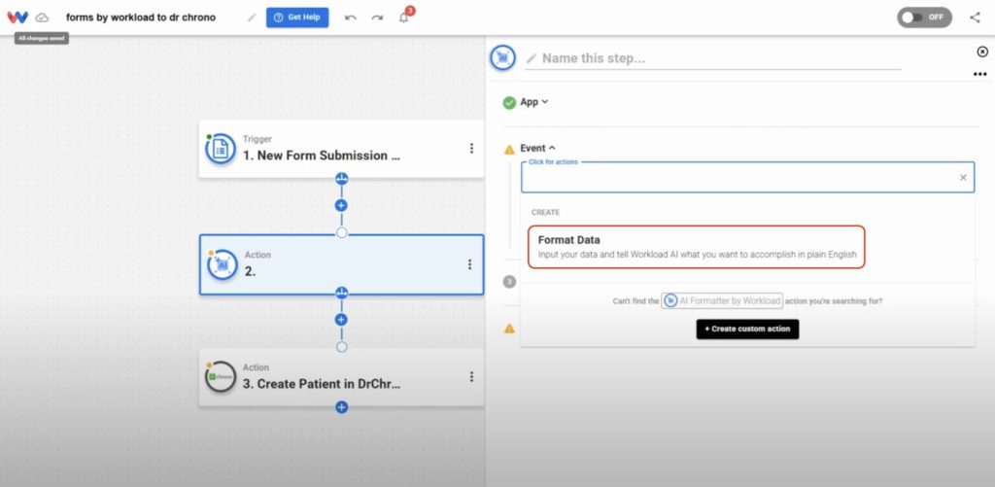The width and height of the screenshot is (995, 487).
Task: Click the step panel AI Formatter icon
Action: 502,57
